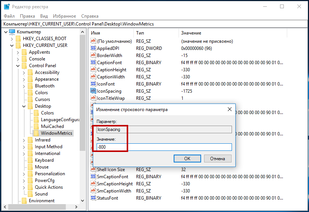Screen dimensions: 309x212
Task: Click the registry address bar path
Action: pos(154,24)
